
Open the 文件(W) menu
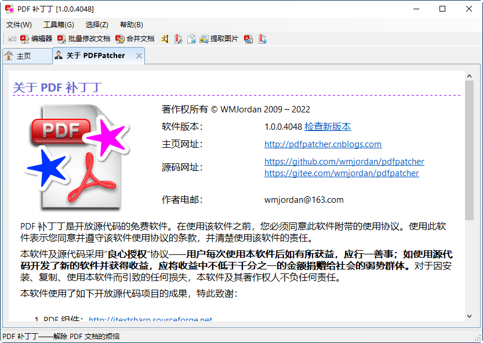pos(19,25)
